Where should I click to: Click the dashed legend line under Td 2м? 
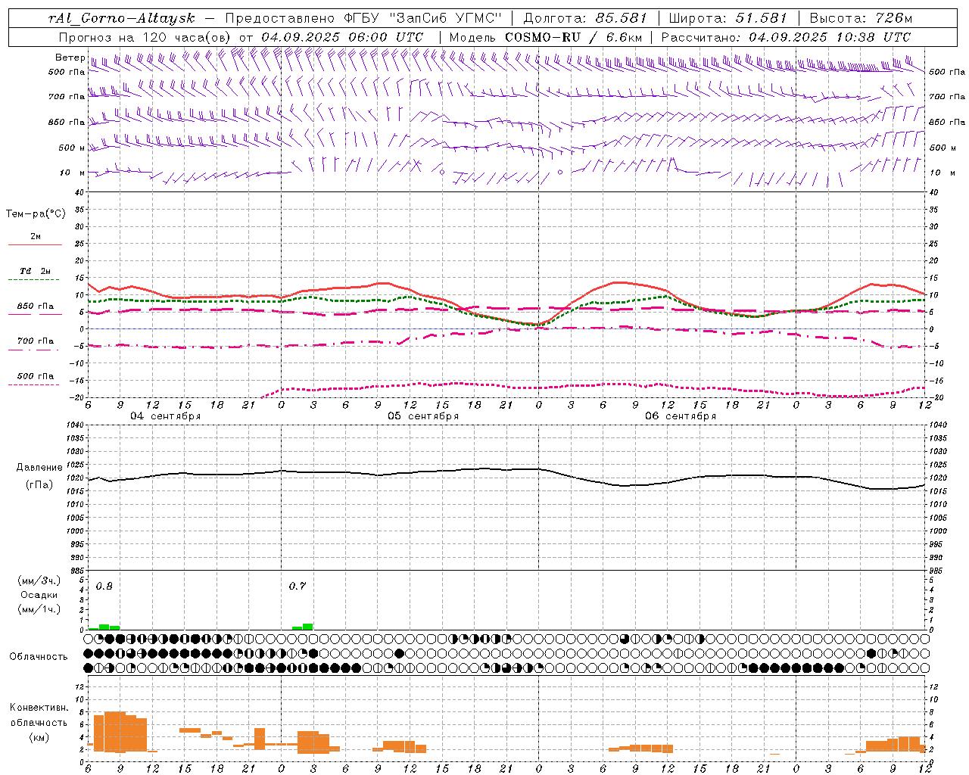pyautogui.click(x=35, y=280)
